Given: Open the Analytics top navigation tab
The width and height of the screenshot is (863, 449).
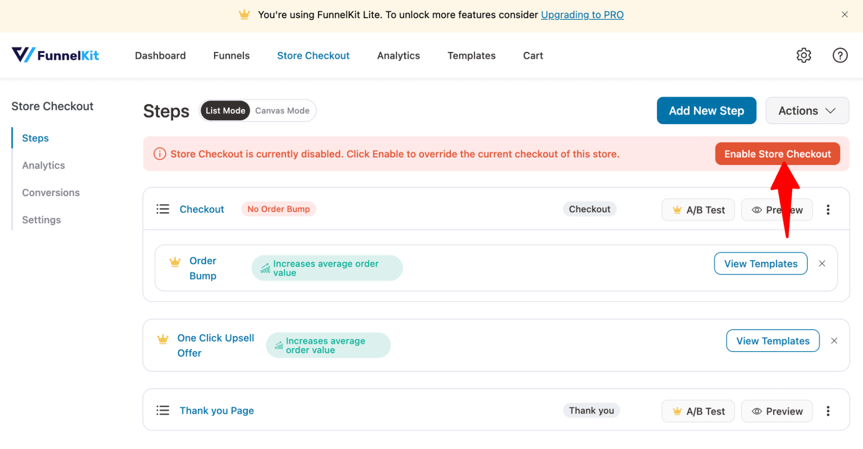Looking at the screenshot, I should coord(398,56).
